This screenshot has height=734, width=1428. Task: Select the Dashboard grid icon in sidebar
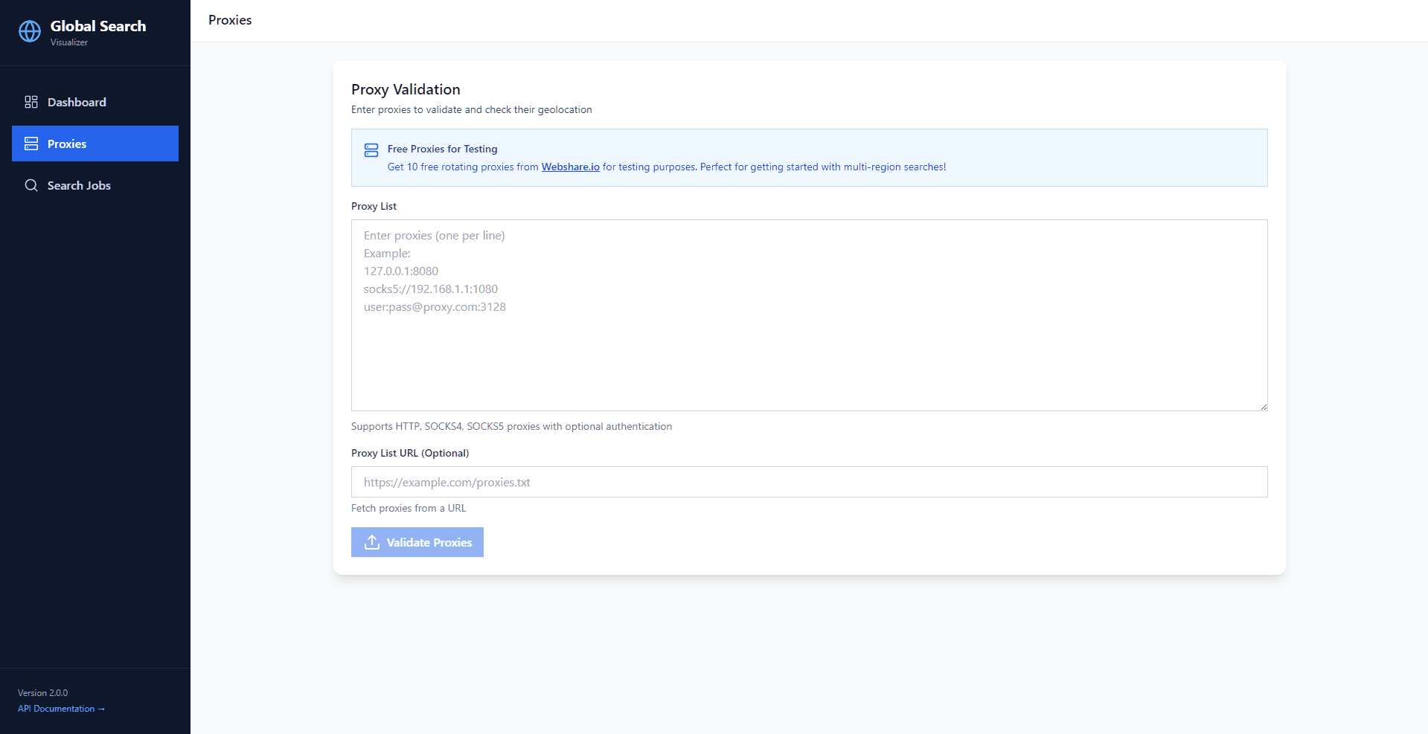[x=31, y=102]
